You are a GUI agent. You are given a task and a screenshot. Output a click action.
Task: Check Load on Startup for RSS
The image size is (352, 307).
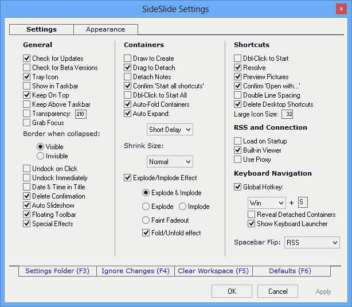point(238,141)
